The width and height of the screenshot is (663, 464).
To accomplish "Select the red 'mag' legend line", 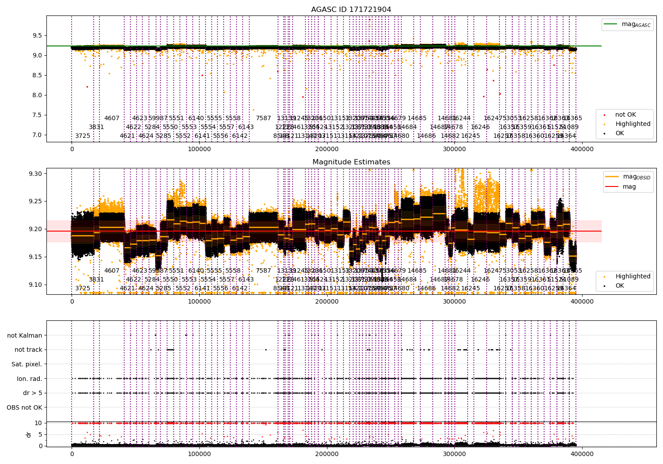I will [x=613, y=187].
